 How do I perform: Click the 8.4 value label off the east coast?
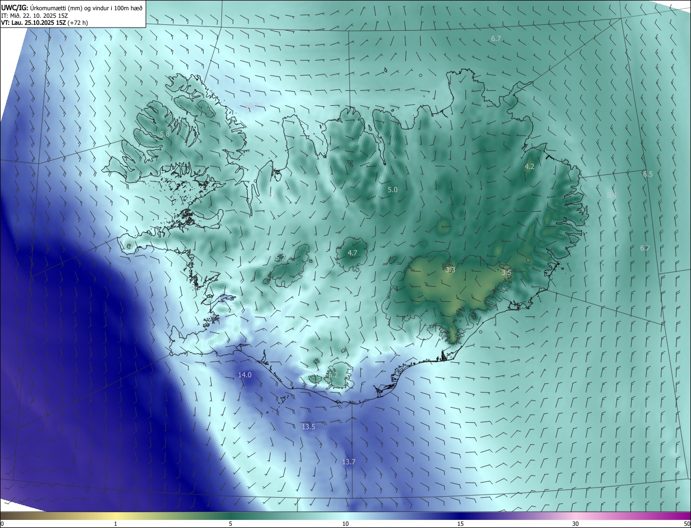pyautogui.click(x=612, y=195)
